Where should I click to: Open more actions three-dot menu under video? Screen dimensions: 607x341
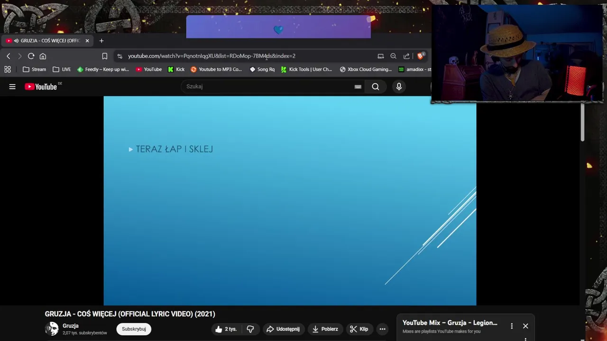[x=382, y=329]
